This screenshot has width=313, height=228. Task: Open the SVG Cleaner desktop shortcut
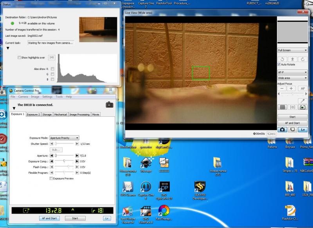[128, 189]
